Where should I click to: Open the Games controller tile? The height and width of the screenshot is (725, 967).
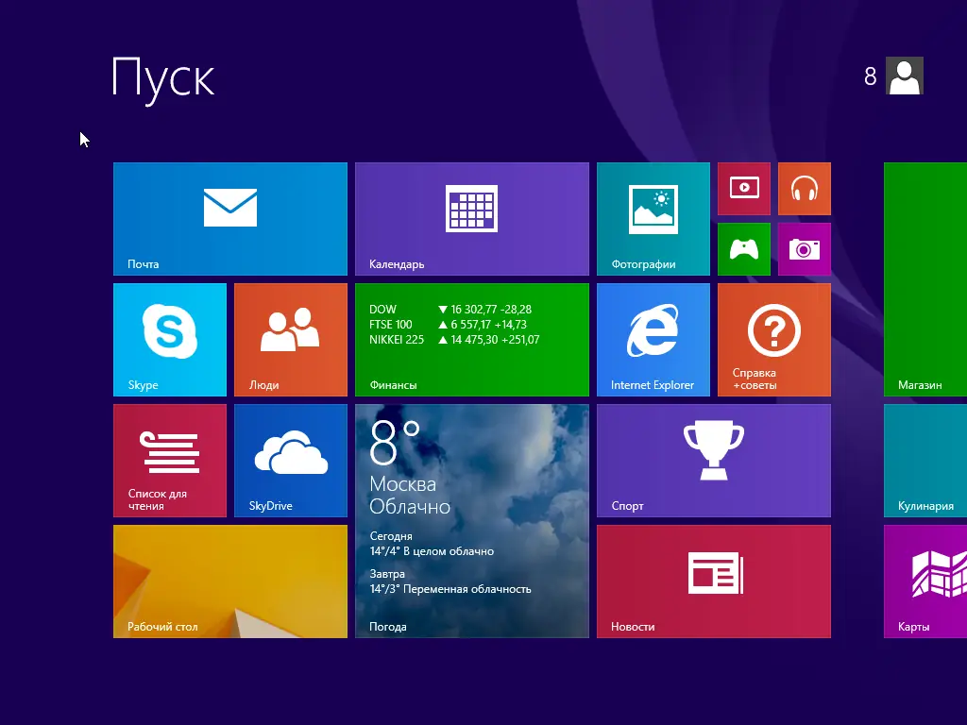[744, 249]
